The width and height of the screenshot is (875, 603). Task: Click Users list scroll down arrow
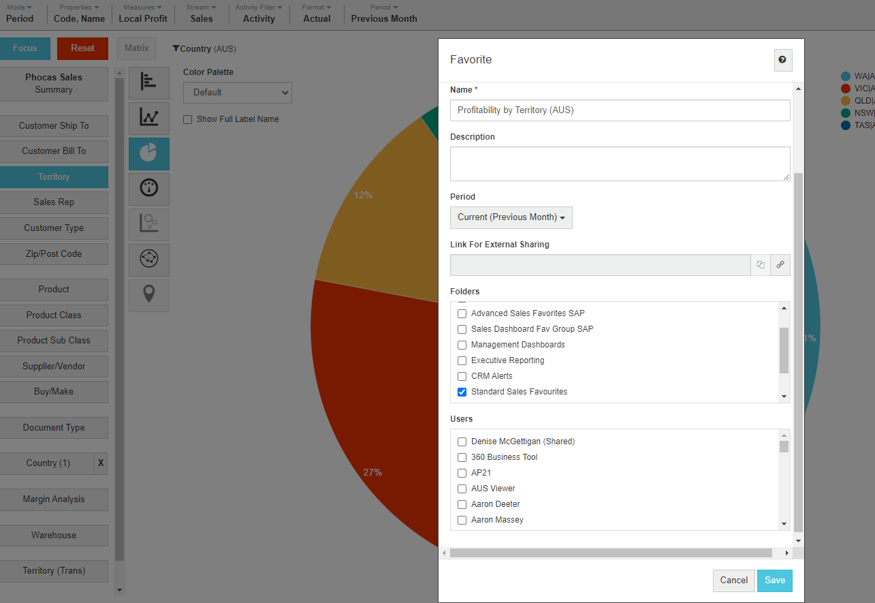784,524
